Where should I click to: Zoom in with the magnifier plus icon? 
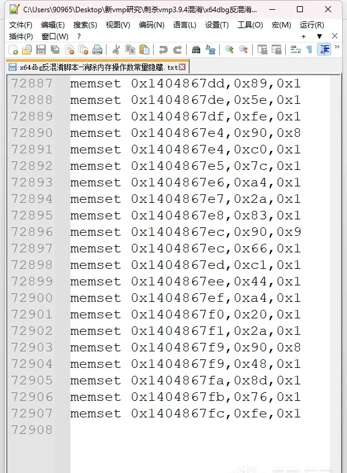coord(229,50)
